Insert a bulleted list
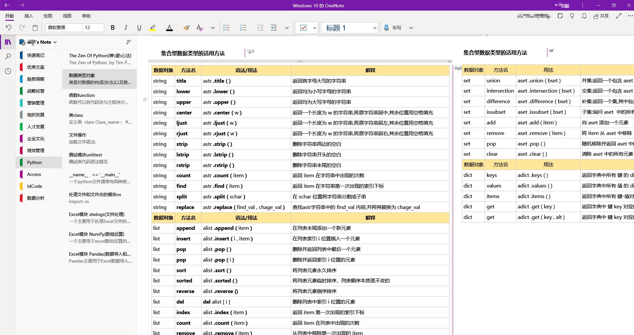The width and height of the screenshot is (634, 335). (226, 28)
